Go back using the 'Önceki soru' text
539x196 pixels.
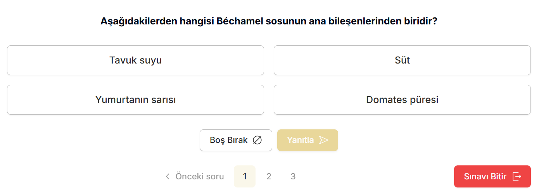200,177
